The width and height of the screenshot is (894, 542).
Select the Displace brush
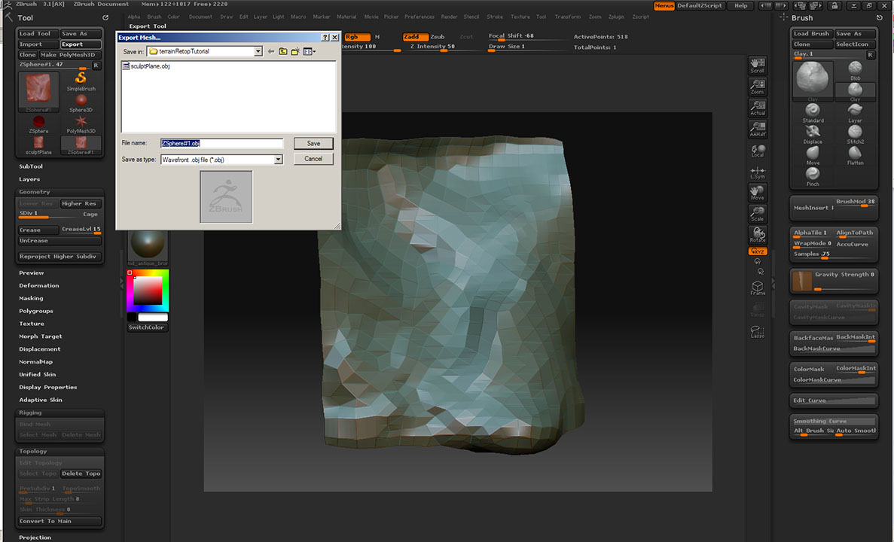(x=813, y=132)
